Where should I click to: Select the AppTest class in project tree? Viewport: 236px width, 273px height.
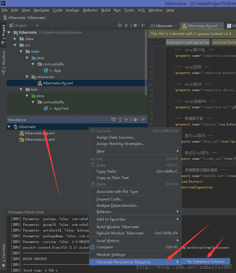coord(61,108)
